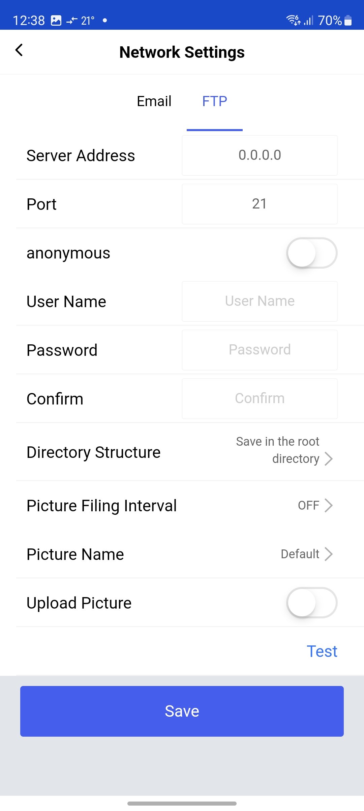Focus the Server Address input field
This screenshot has width=364, height=811.
(x=260, y=155)
